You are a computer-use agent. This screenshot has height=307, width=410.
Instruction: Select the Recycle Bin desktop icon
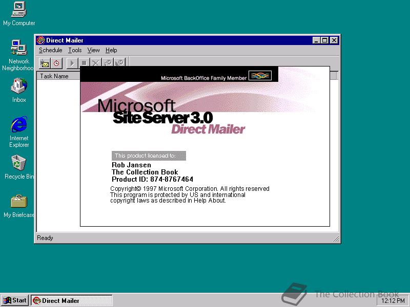pos(19,167)
